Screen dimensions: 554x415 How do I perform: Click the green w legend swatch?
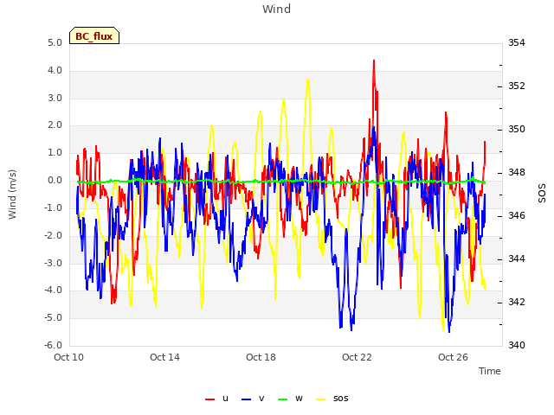[283, 399]
